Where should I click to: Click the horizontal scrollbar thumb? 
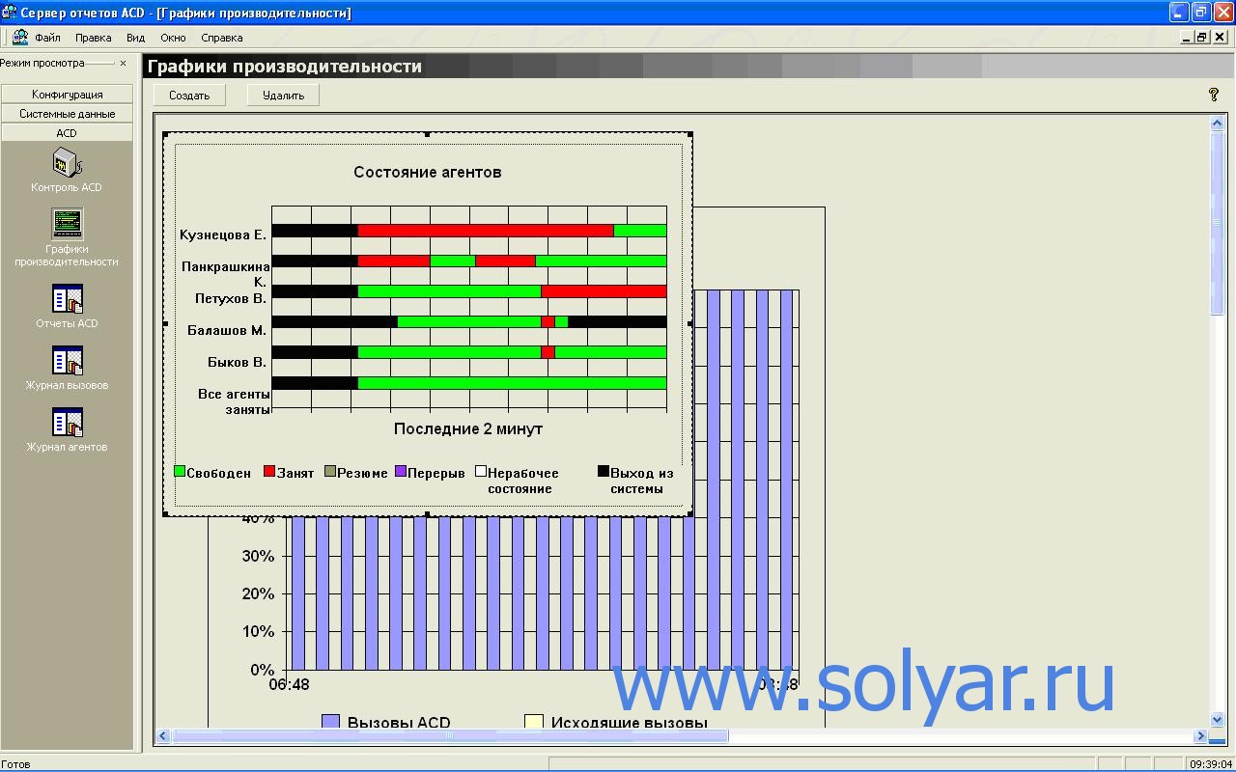coord(450,735)
